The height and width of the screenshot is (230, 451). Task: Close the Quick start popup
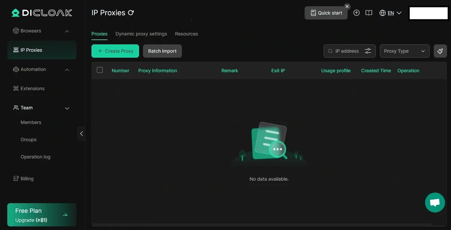click(x=347, y=6)
